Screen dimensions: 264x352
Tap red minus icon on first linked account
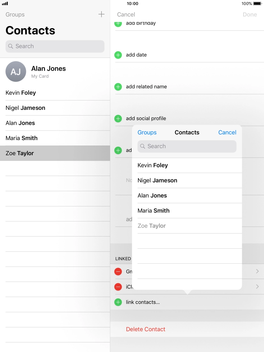click(x=118, y=272)
